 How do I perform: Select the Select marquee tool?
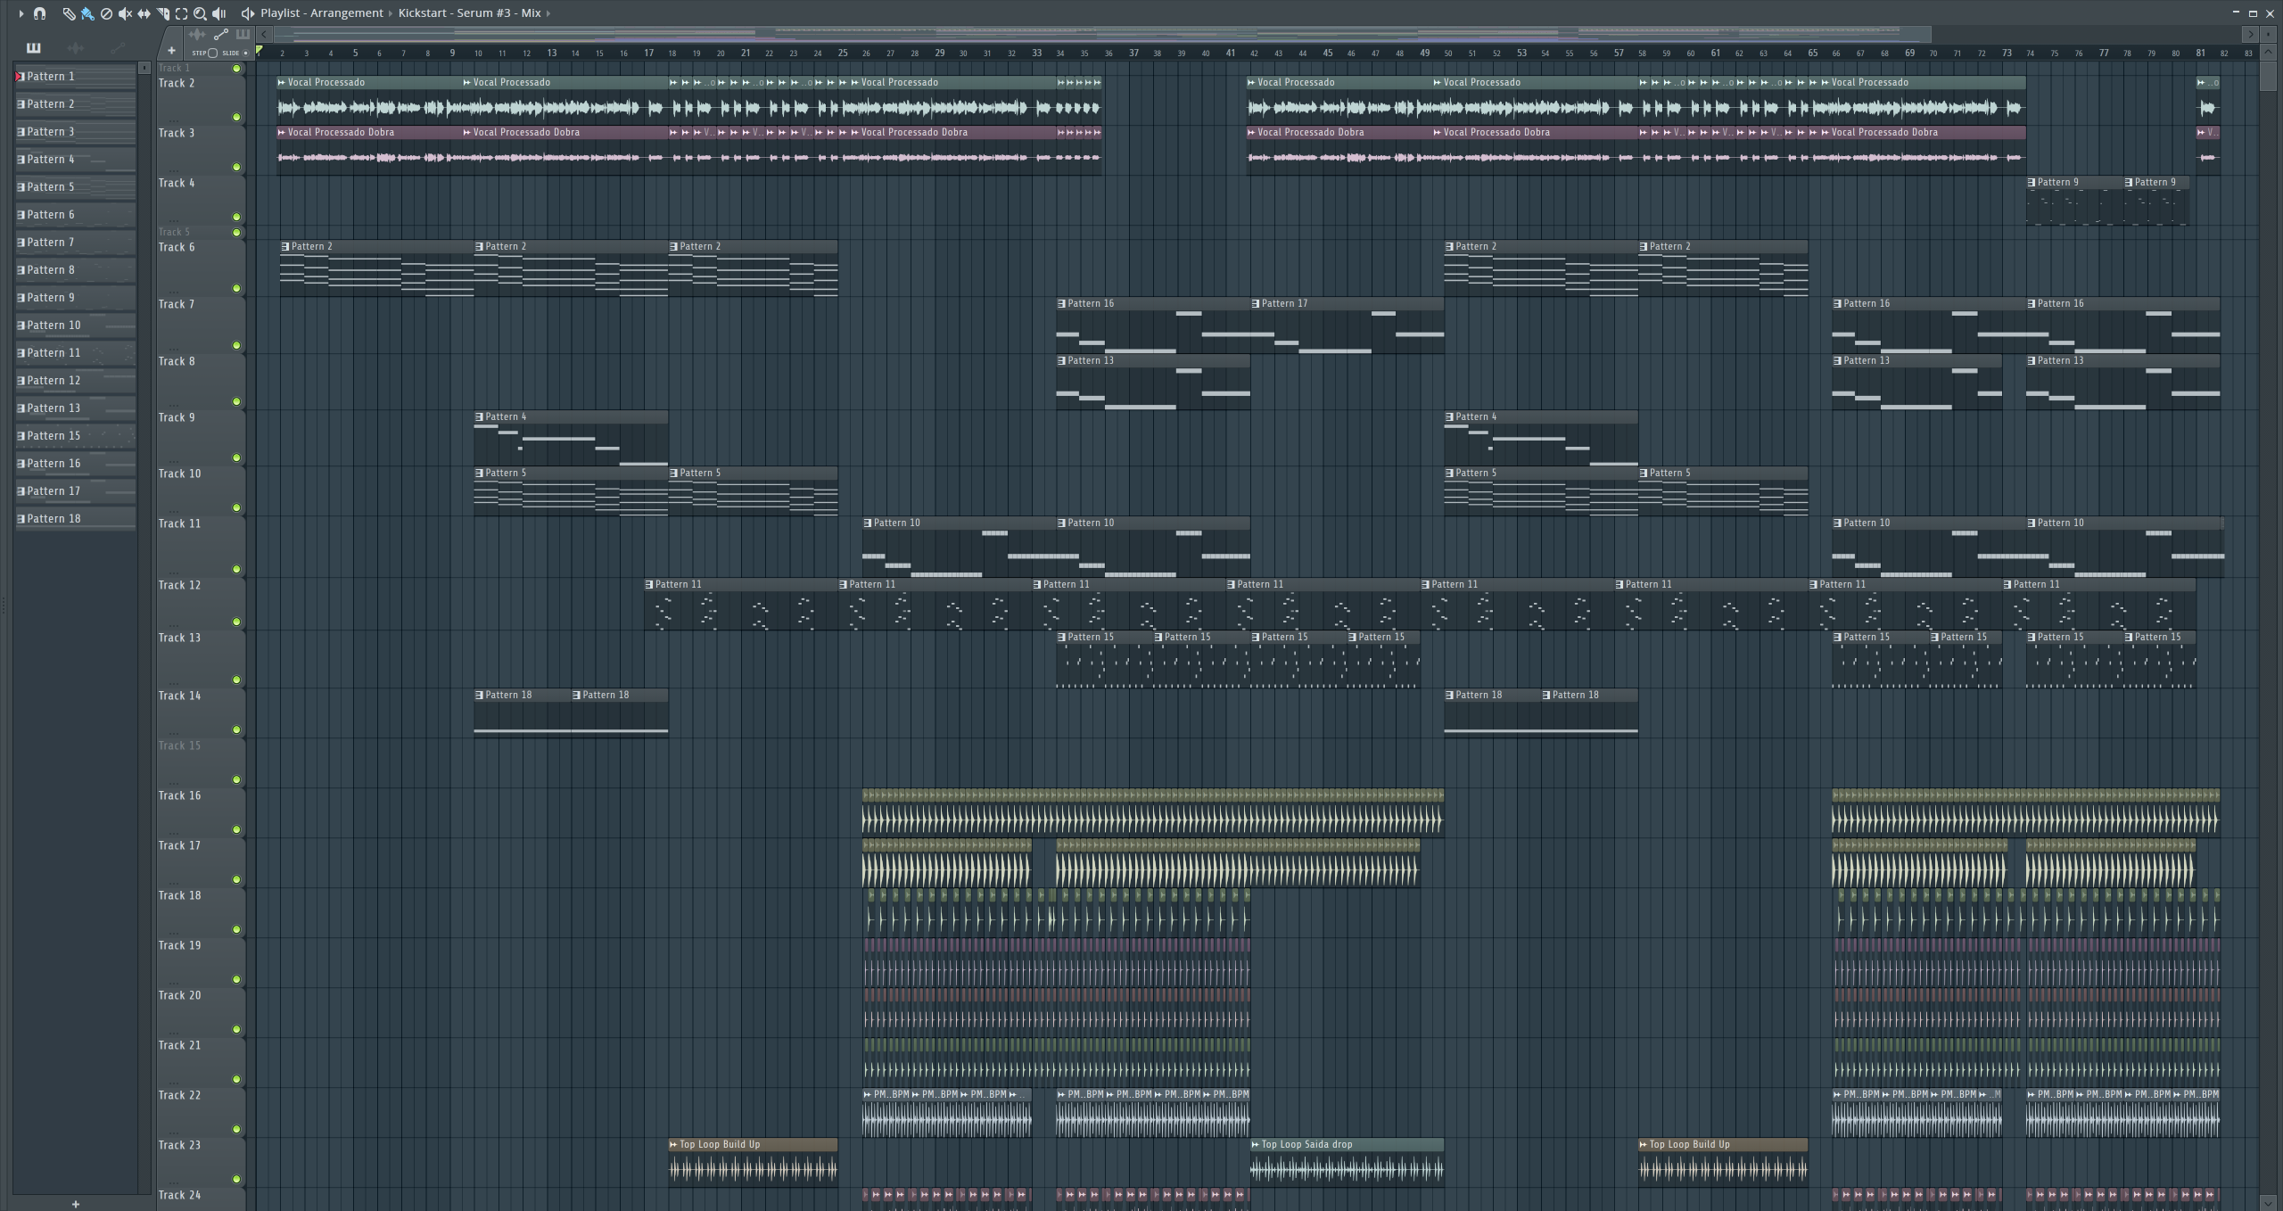(181, 13)
